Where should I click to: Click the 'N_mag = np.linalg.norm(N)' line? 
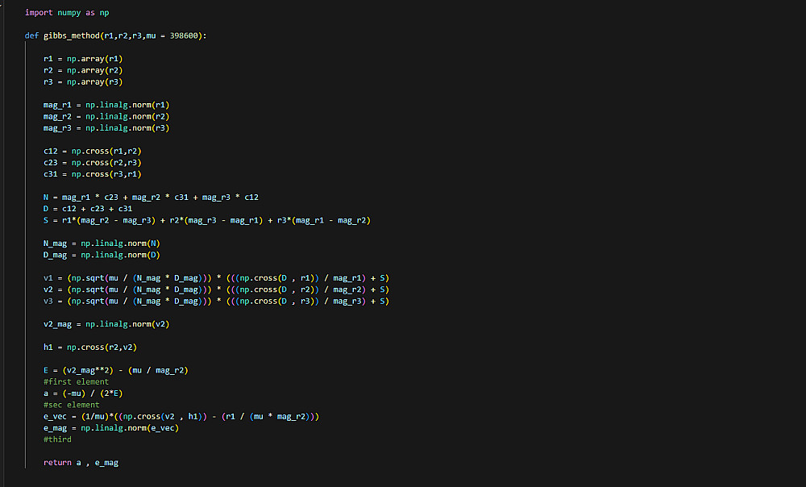[101, 243]
